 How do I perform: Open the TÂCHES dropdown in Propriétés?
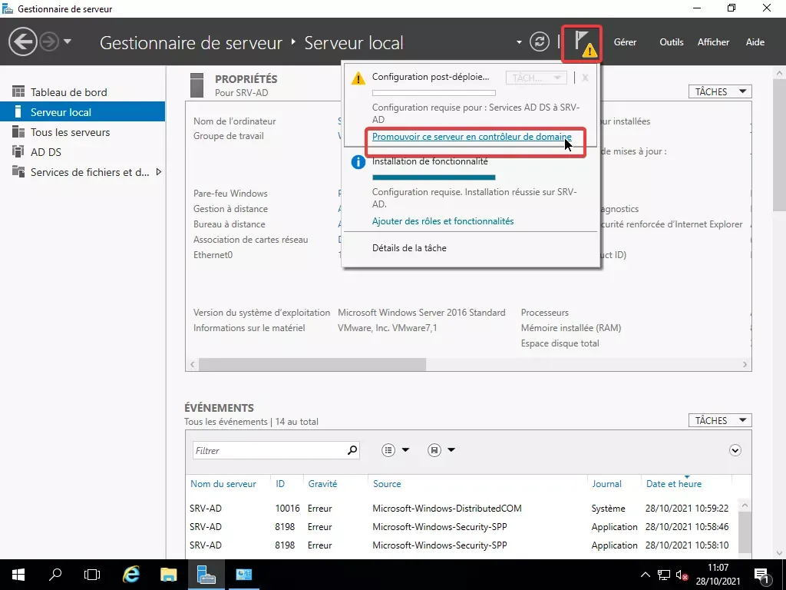coord(720,91)
